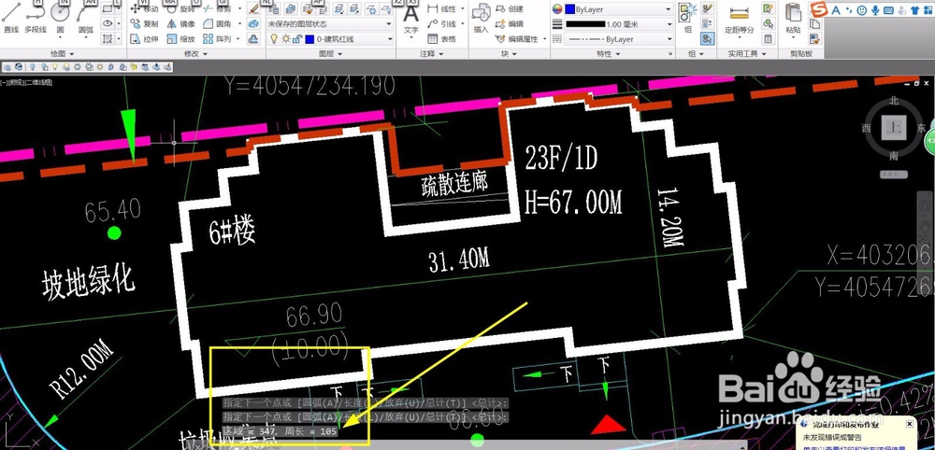Image resolution: width=935 pixels, height=450 pixels.
Task: Toggle the layer on/off lightbulb for 0-建筑红线
Action: (274, 38)
